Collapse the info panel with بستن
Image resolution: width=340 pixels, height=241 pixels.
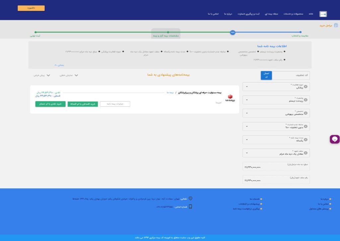(59, 65)
